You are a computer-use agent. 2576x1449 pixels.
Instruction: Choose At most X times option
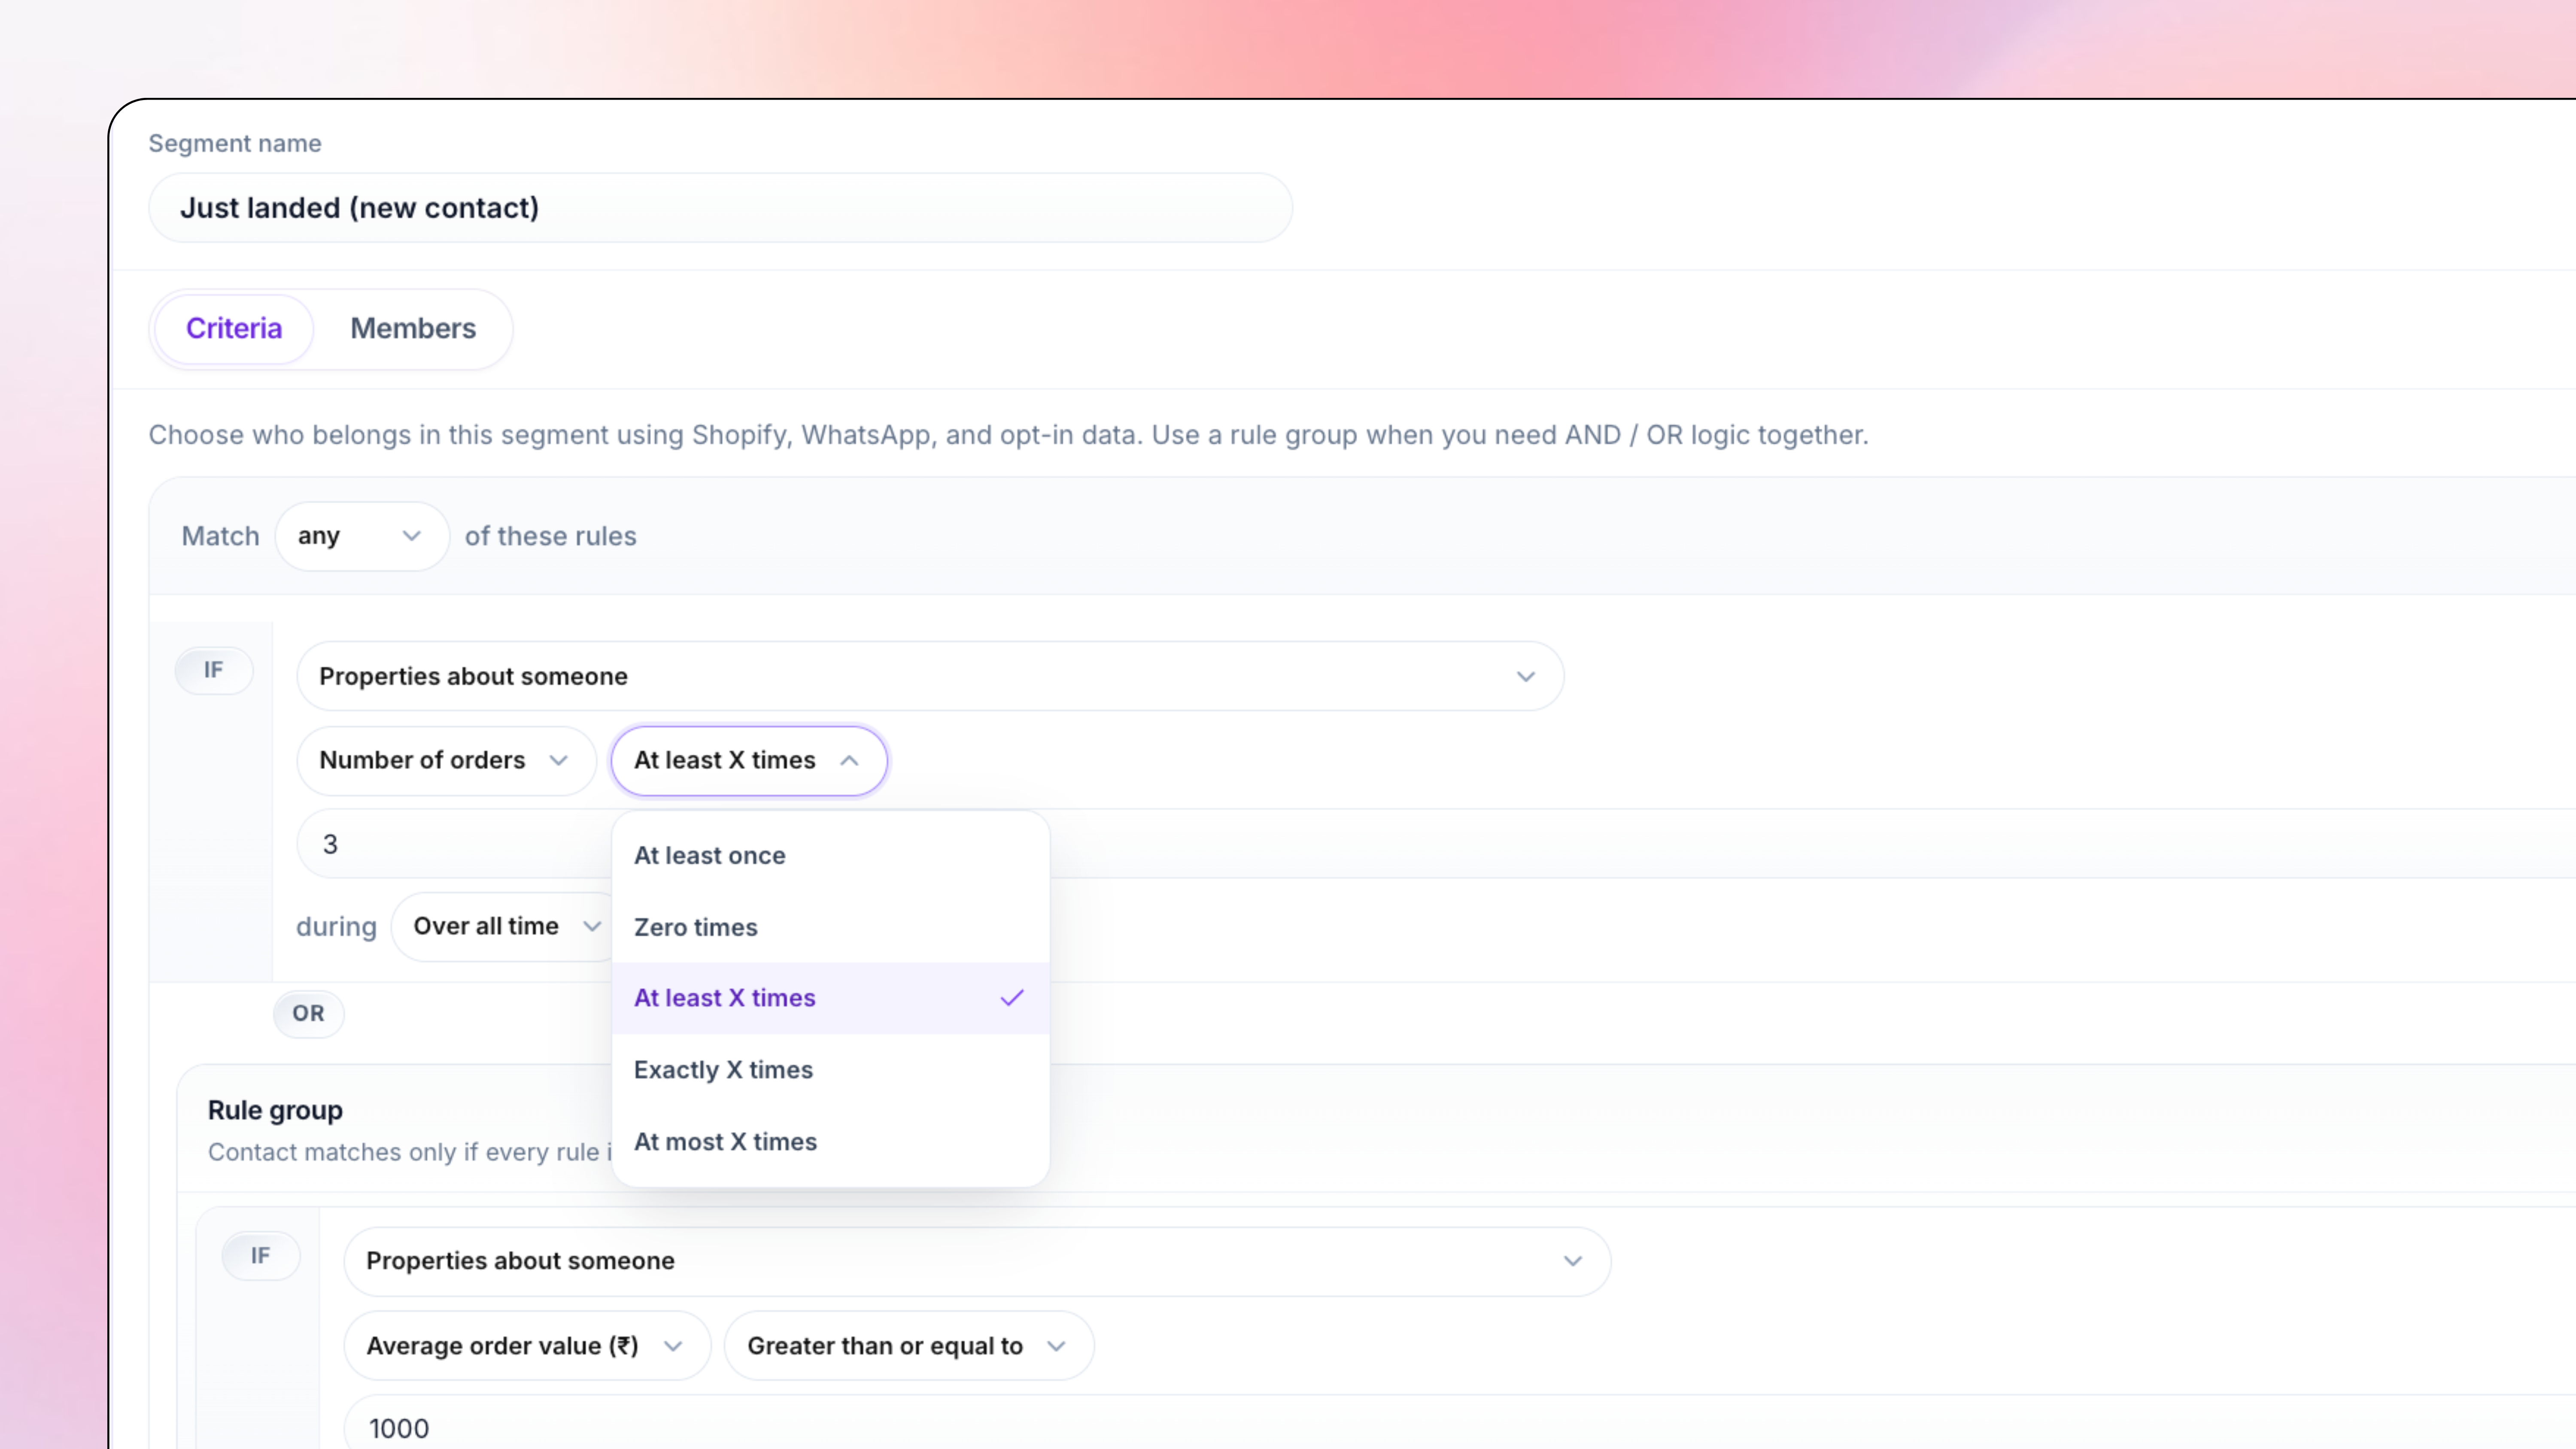click(830, 1142)
